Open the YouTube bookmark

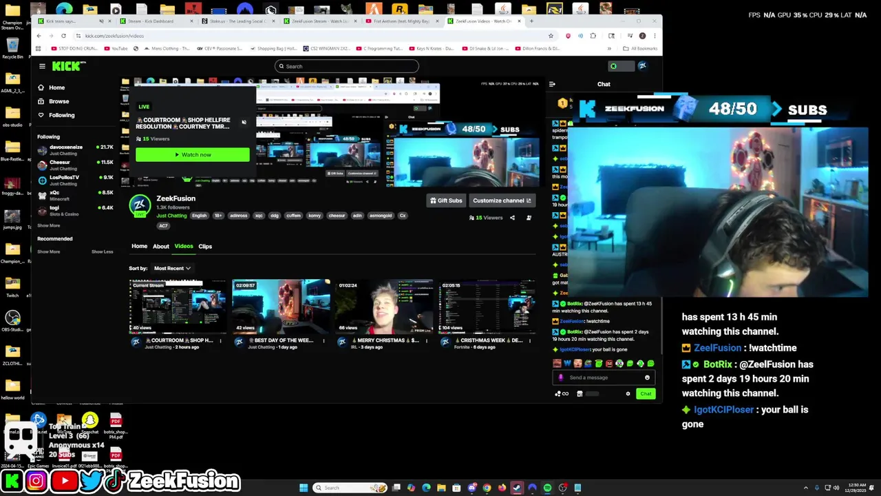point(116,49)
